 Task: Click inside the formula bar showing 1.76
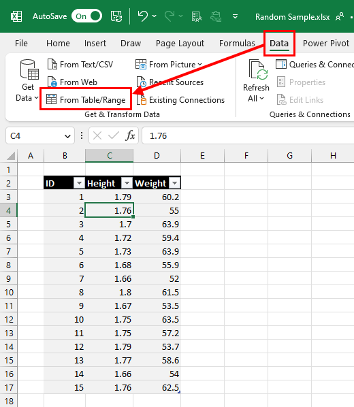point(248,135)
